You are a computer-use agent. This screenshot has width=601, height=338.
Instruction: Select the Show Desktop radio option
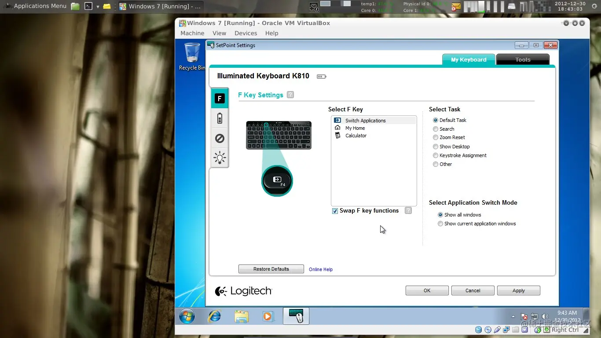[x=436, y=147]
